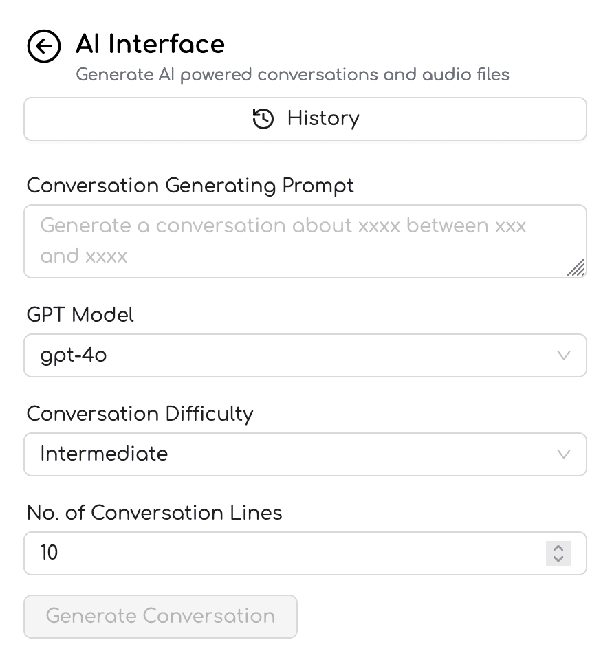Click the Conversation Difficulty chevron arrow
Viewport: 612px width, 671px height.
pyautogui.click(x=563, y=454)
